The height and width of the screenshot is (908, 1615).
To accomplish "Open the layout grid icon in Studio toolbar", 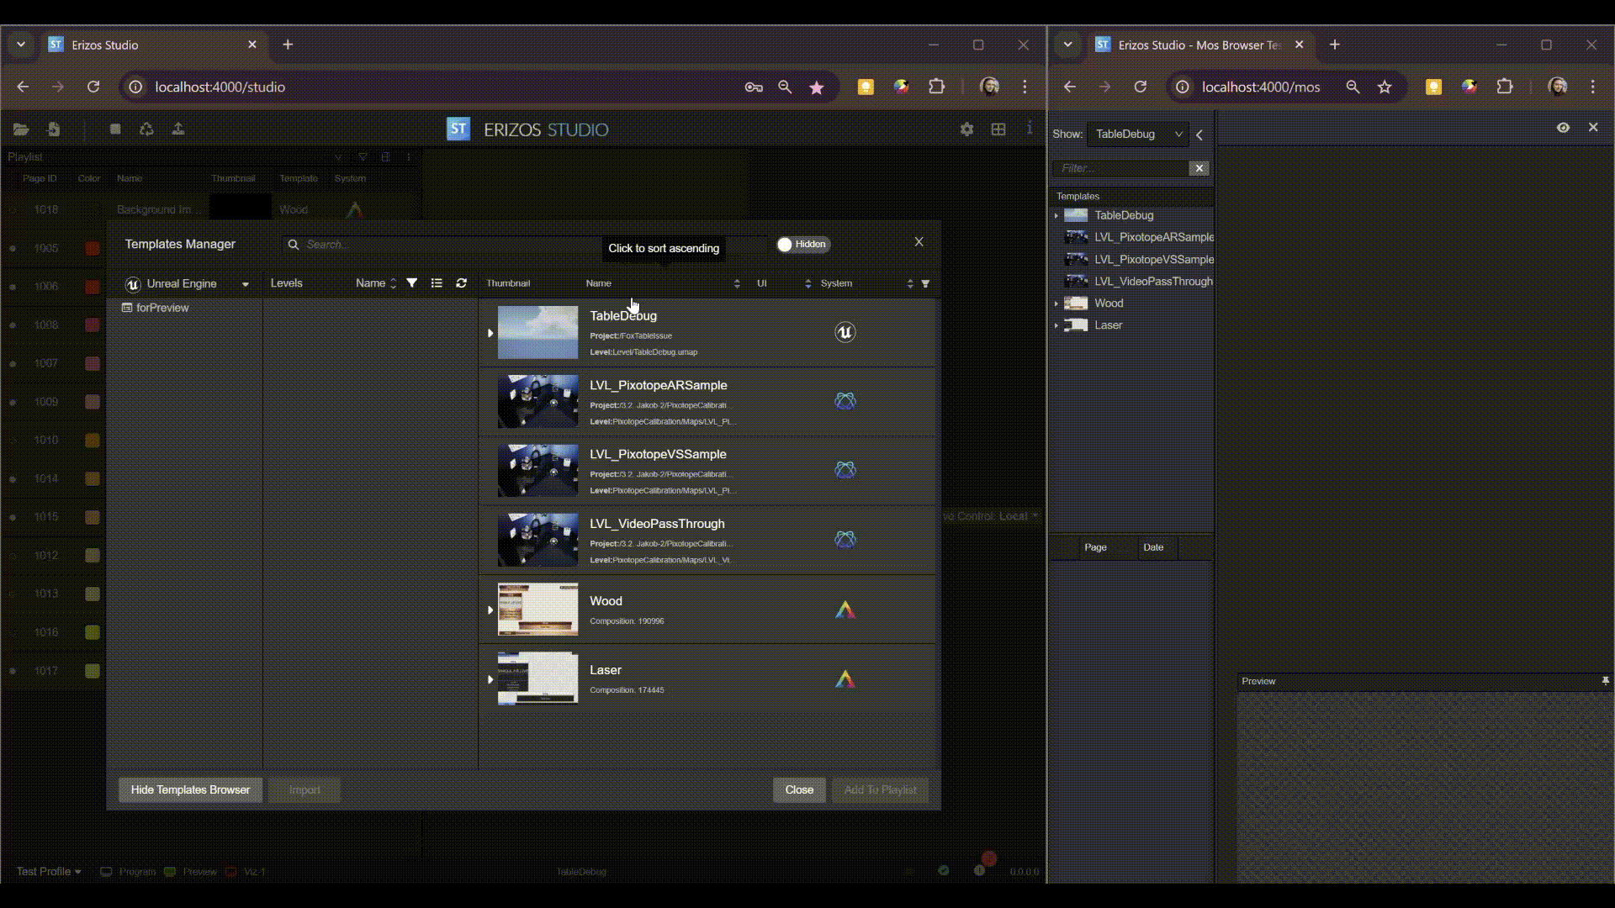I will [x=998, y=129].
